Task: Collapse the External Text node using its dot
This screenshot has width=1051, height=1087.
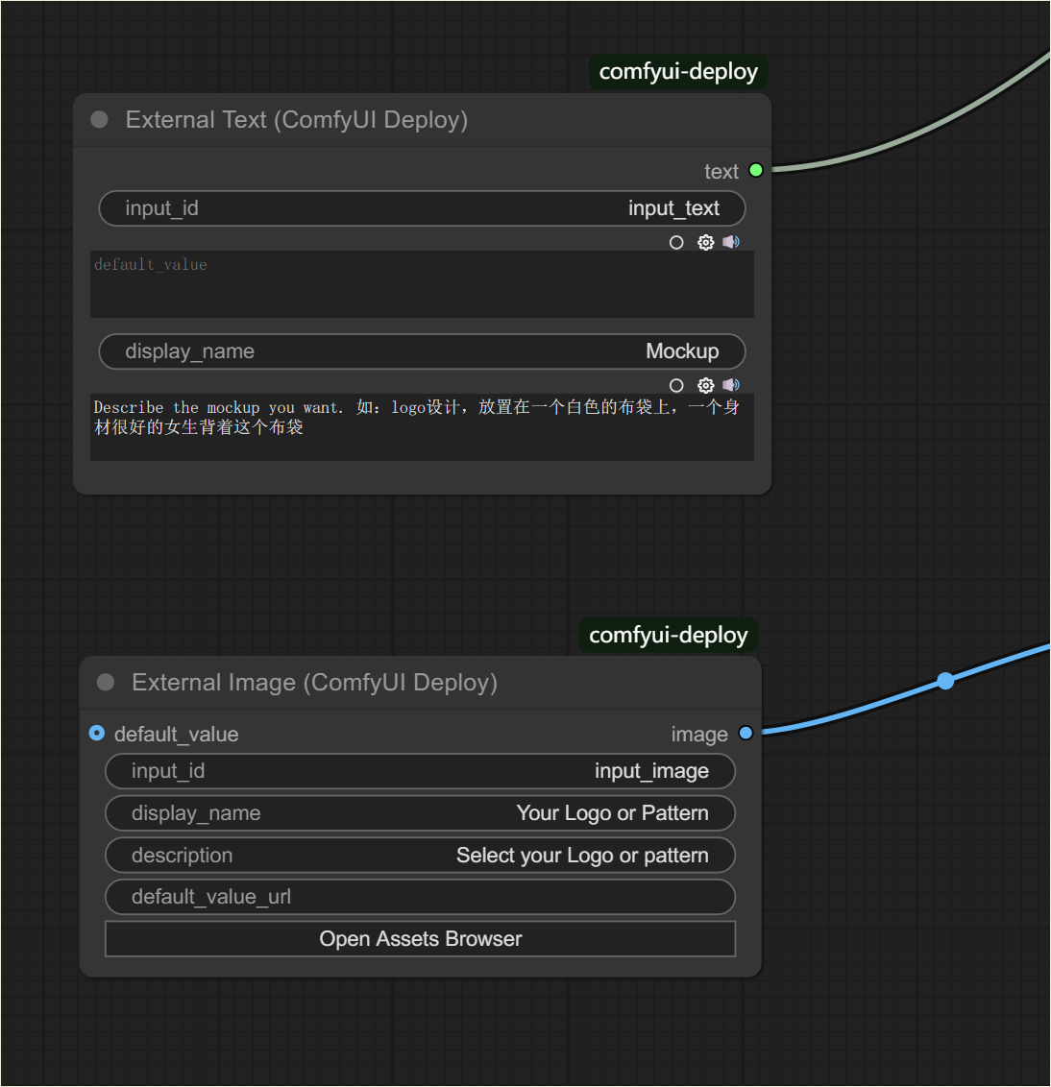Action: click(99, 120)
